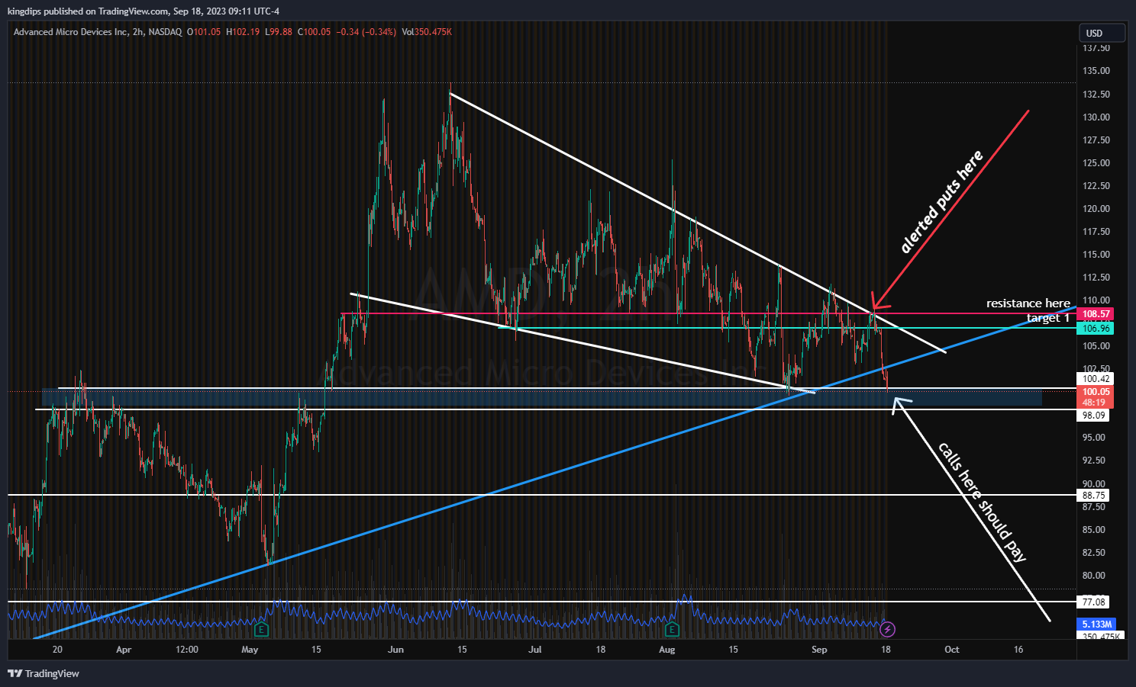Select the 'resistance here' annotation text

tap(1028, 303)
